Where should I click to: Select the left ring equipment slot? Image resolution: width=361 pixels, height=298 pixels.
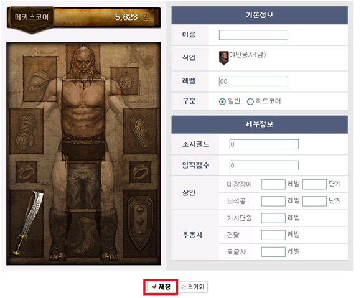tap(27, 172)
